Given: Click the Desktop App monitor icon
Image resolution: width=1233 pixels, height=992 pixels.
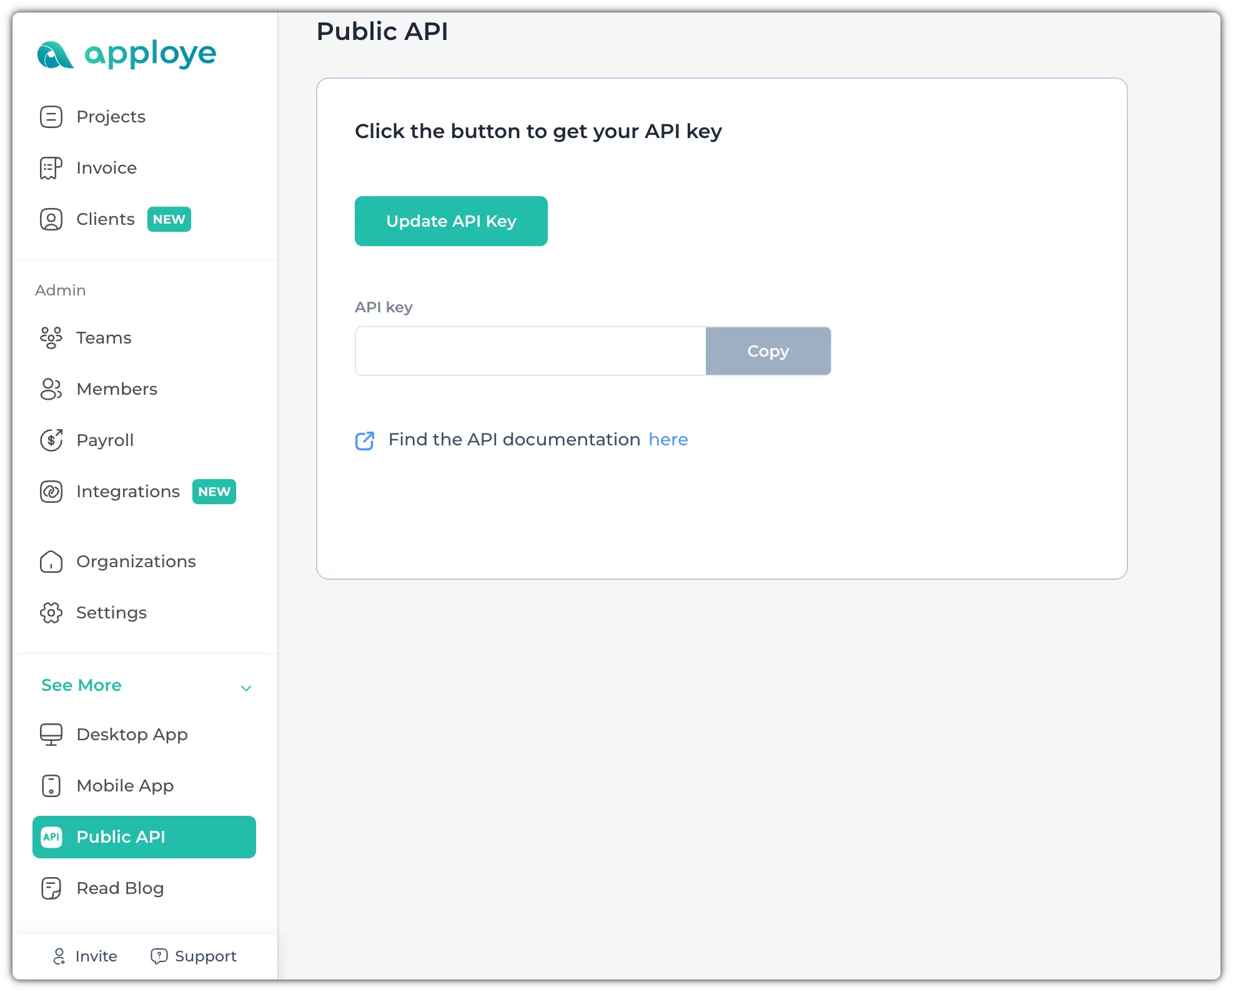Looking at the screenshot, I should [51, 735].
